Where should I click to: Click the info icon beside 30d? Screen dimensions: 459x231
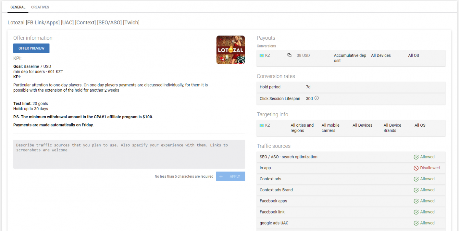pos(317,98)
